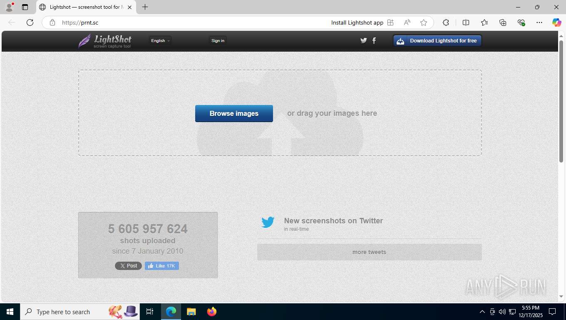Click the Facebook Like 17K button
Viewport: 566px width, 320px height.
pos(162,266)
